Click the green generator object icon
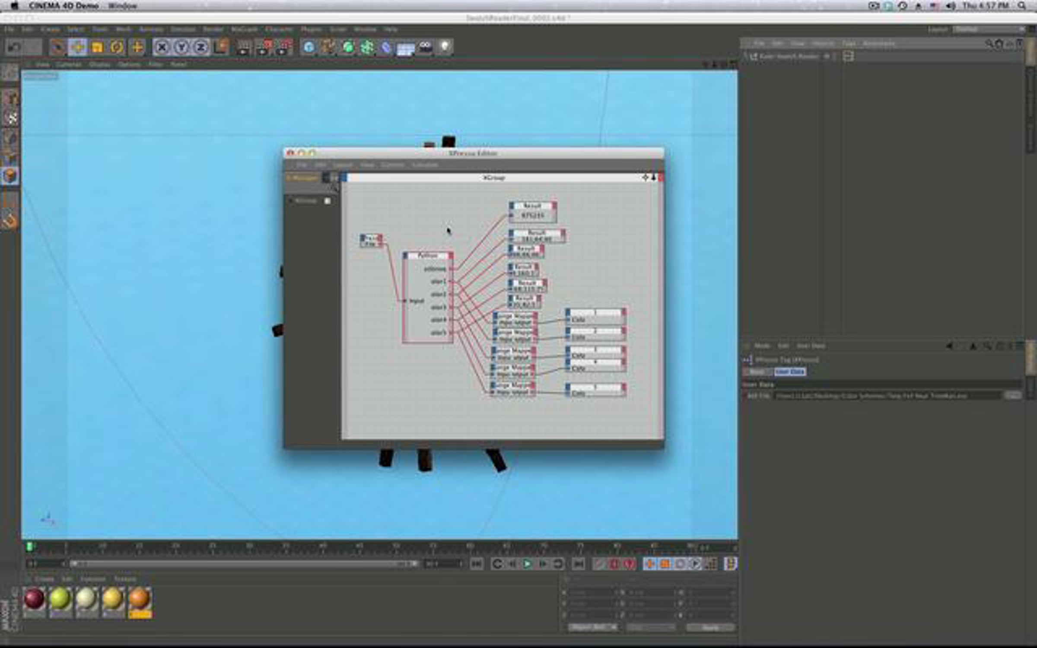Image resolution: width=1037 pixels, height=648 pixels. (x=348, y=47)
